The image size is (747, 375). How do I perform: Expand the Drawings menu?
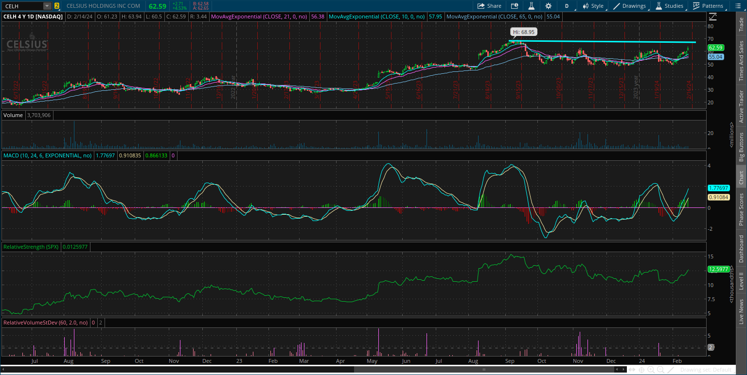(x=630, y=6)
